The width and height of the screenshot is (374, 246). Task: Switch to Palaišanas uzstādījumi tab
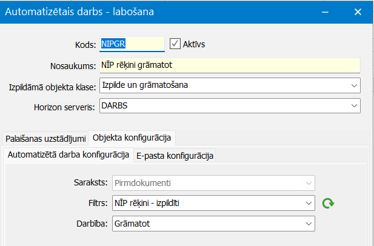(x=45, y=139)
